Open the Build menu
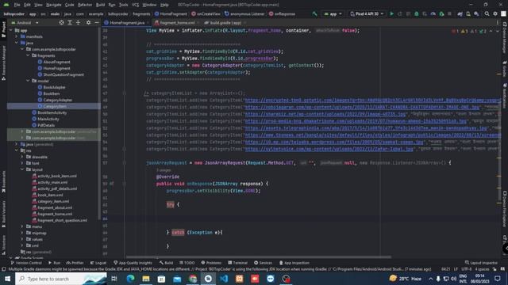This screenshot has width=508, height=285. 100,5
